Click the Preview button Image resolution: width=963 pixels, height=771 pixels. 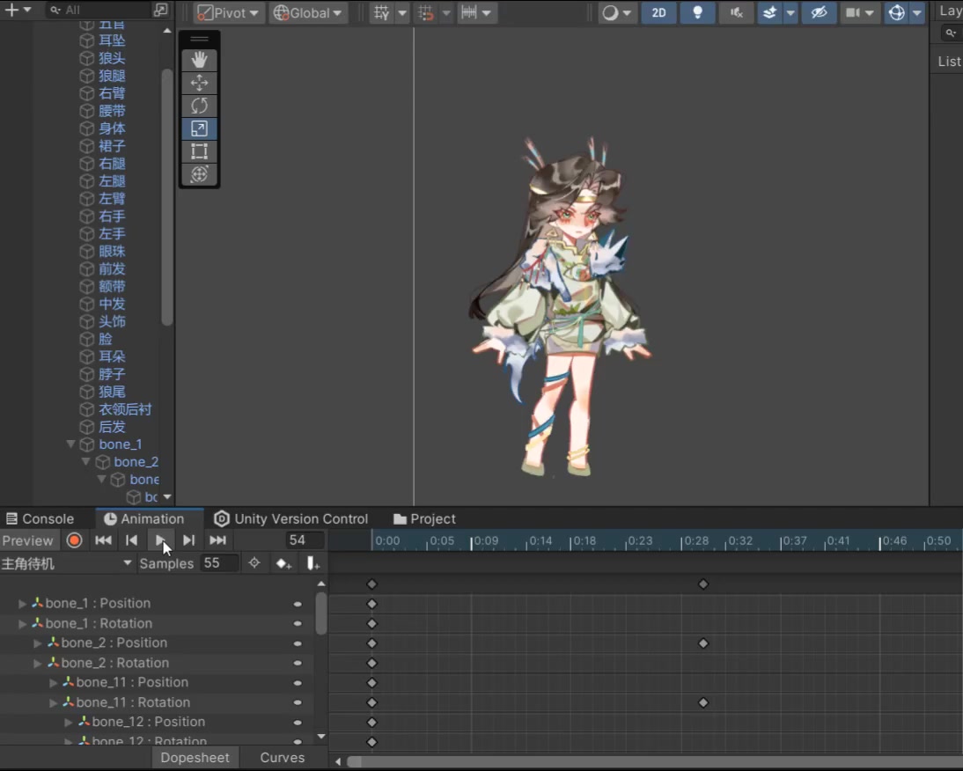pos(28,540)
